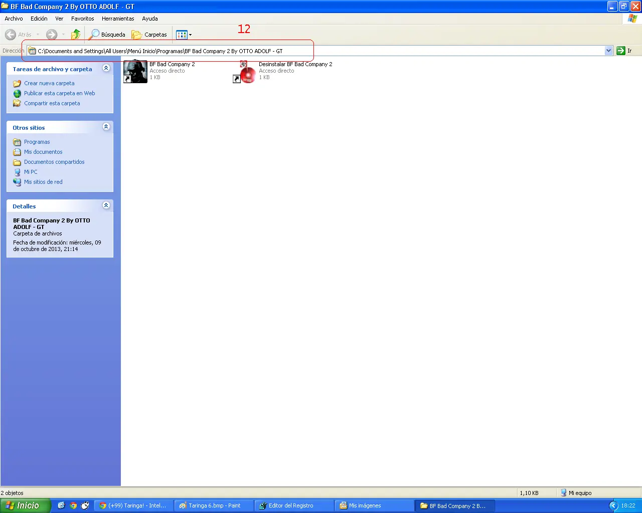Click the forward arrow navigation button
This screenshot has width=642, height=513.
click(52, 35)
